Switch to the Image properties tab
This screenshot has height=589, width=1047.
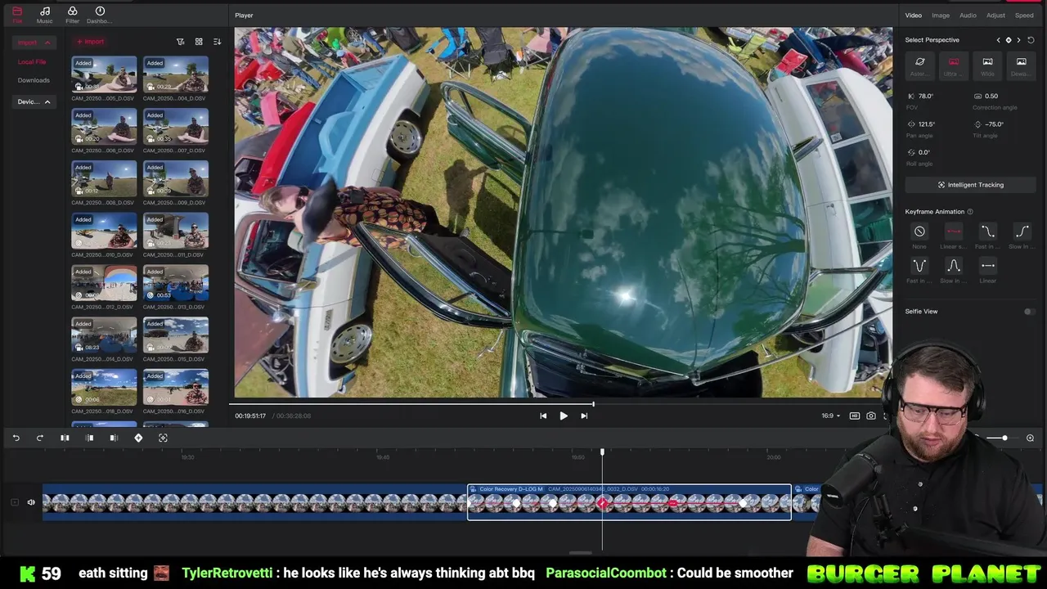[941, 16]
